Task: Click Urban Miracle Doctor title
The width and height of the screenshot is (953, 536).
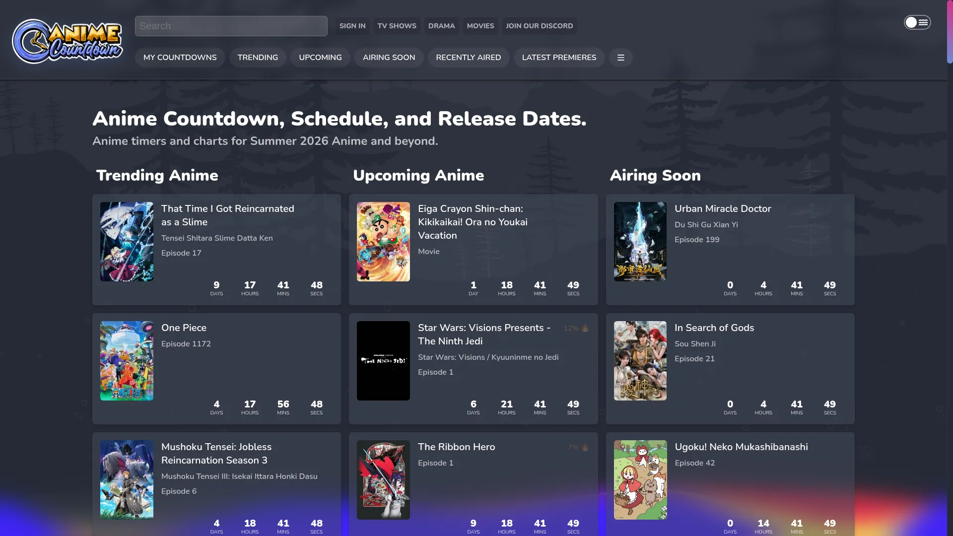Action: point(723,209)
